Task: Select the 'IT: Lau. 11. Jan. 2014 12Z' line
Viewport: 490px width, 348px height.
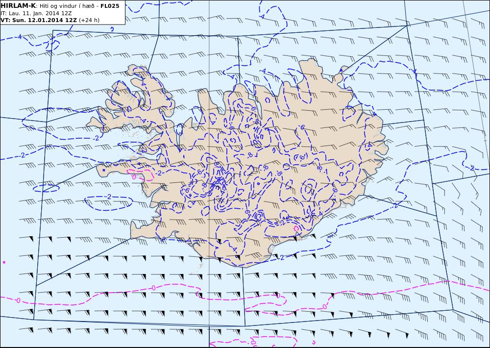Action: [x=36, y=13]
